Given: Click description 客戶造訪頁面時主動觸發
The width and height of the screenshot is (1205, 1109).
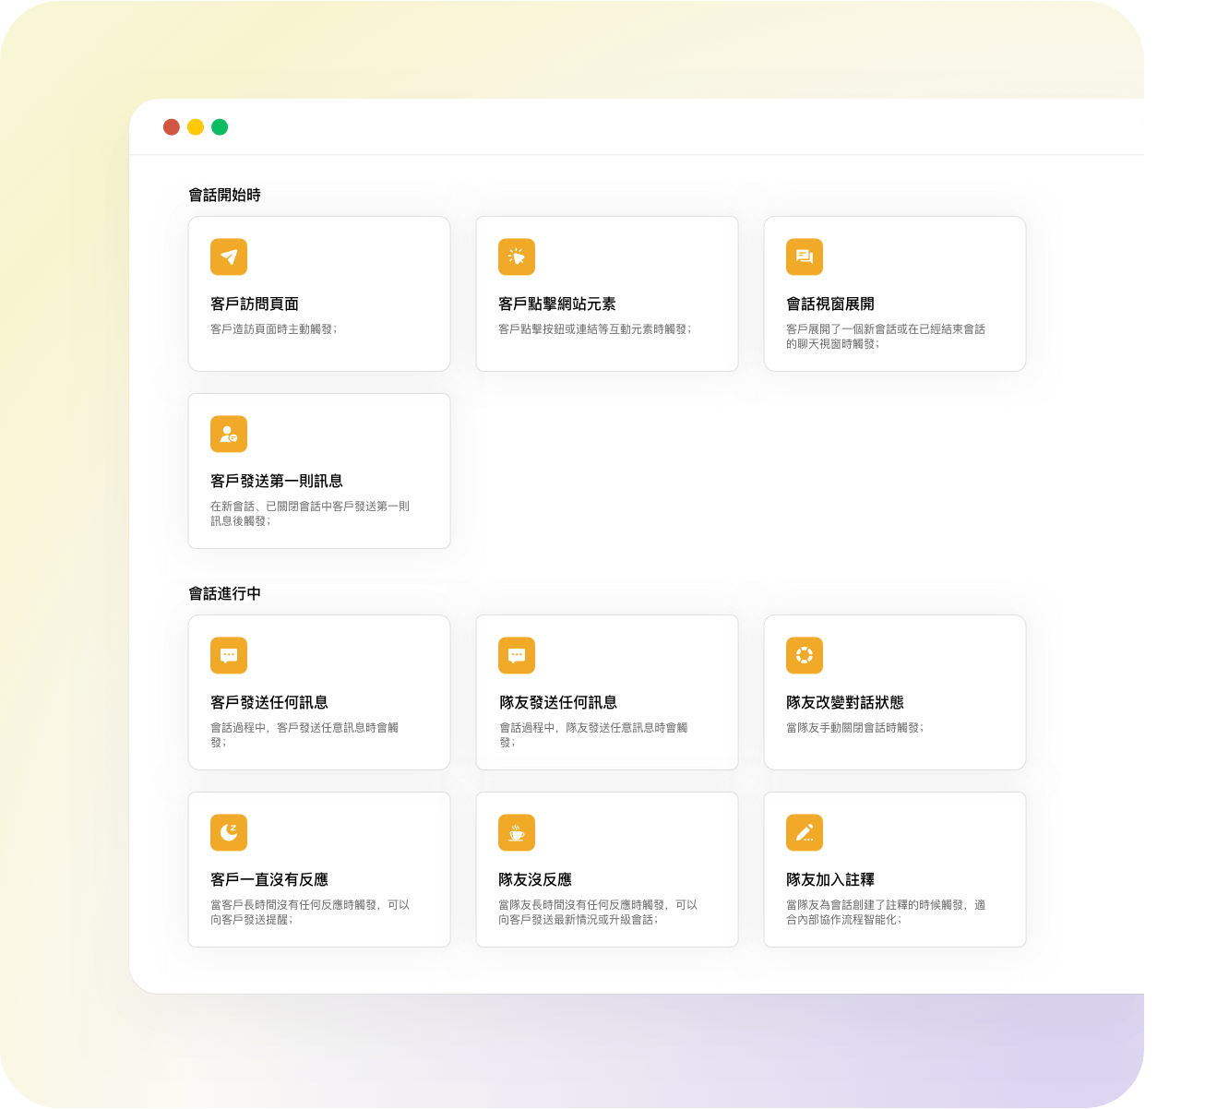Looking at the screenshot, I should click(x=274, y=329).
